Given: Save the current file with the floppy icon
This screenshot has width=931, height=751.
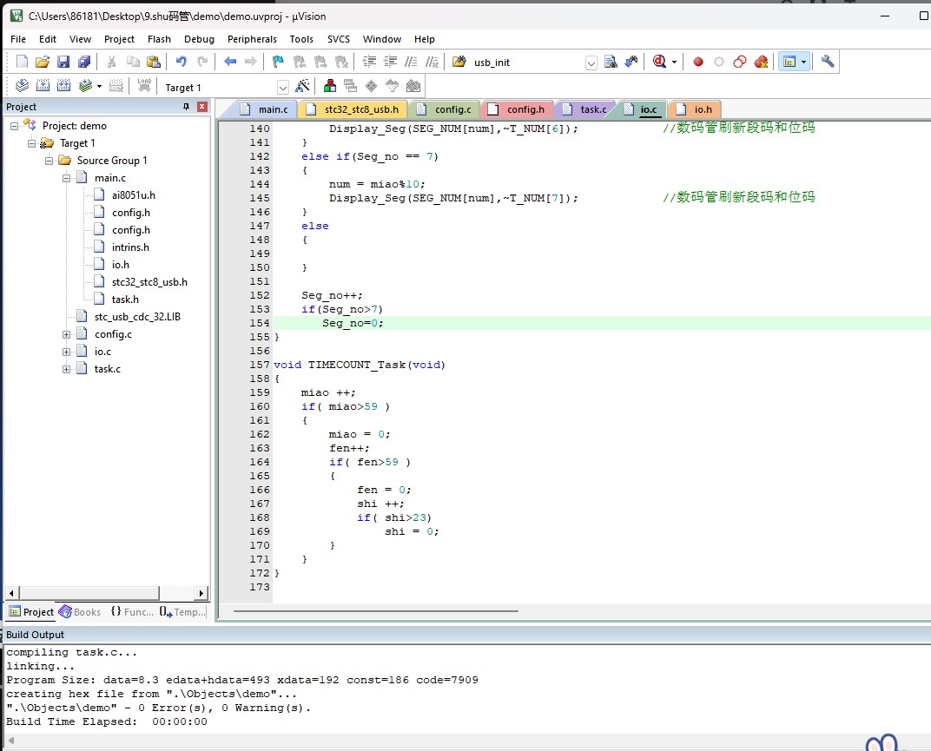Looking at the screenshot, I should (63, 62).
